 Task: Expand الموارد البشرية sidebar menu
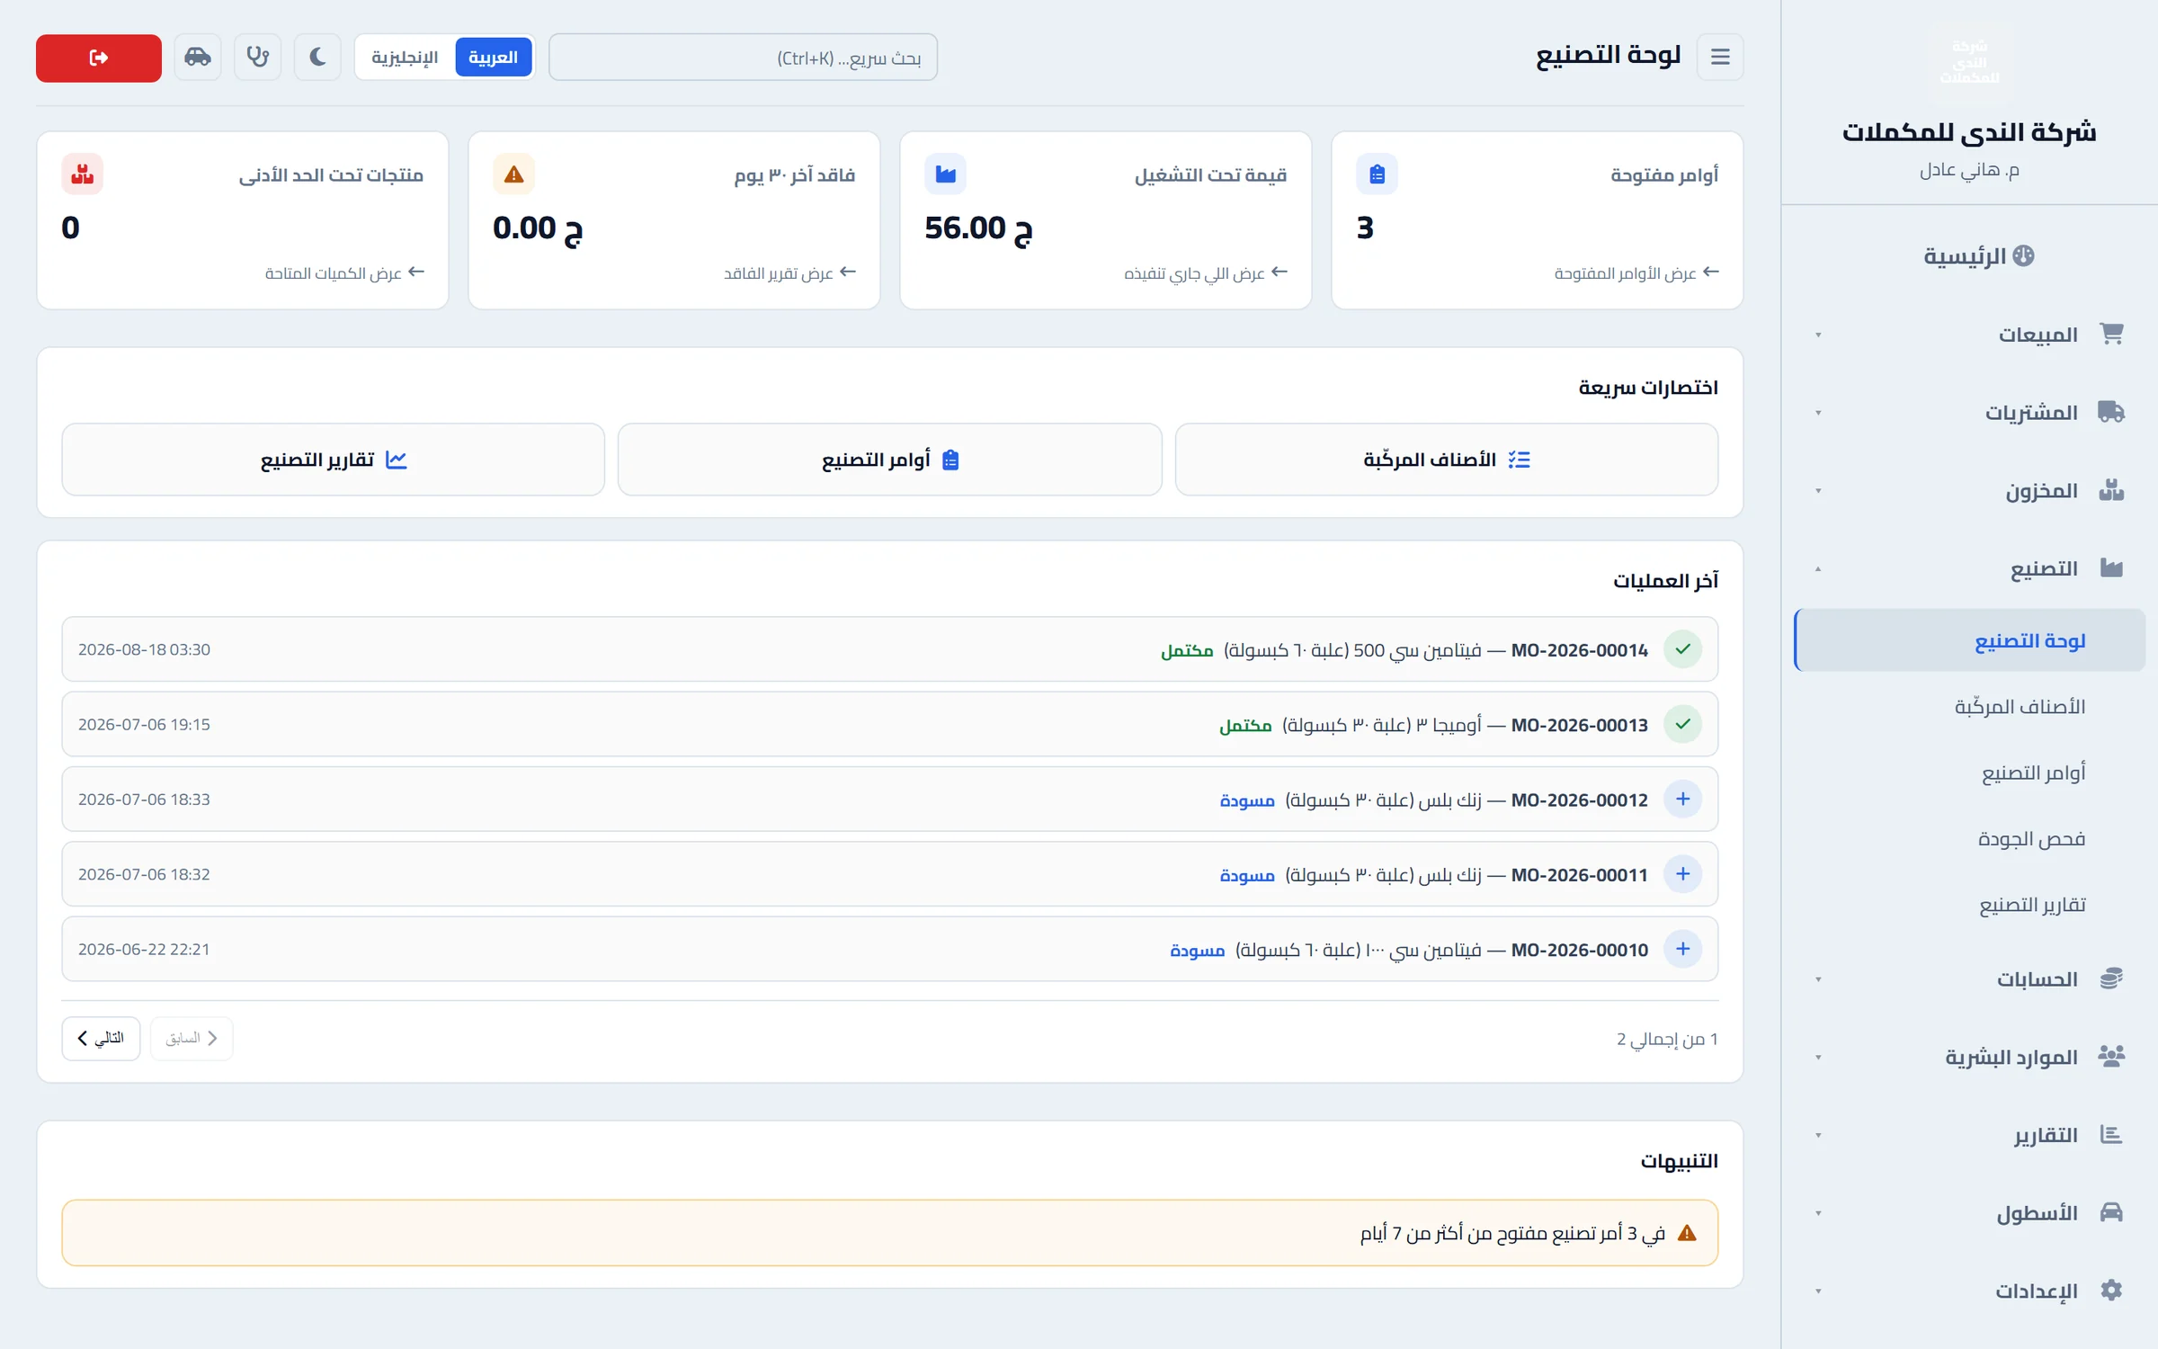tap(1969, 1058)
